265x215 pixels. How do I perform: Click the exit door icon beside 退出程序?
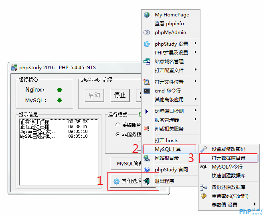tap(147, 181)
